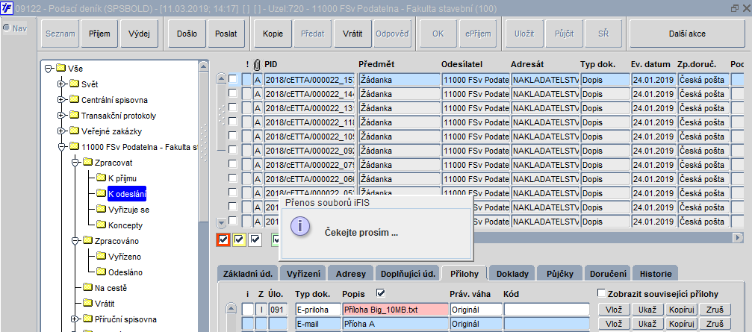Select the Nav radio button
752x332 pixels.
pyautogui.click(x=7, y=28)
